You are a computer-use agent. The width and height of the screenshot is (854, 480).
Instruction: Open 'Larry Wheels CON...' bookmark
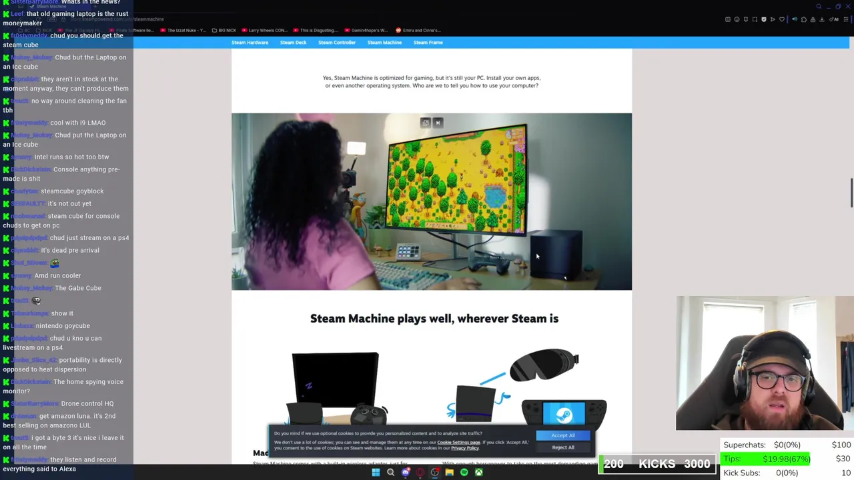pyautogui.click(x=266, y=30)
